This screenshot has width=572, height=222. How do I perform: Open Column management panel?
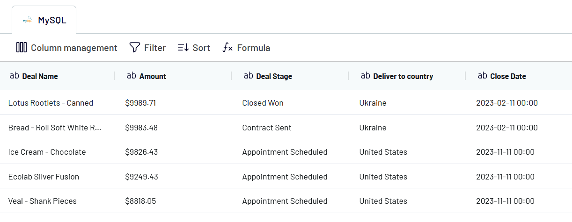coord(67,48)
